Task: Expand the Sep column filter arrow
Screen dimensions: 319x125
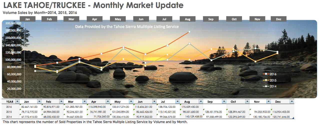Action: [x=224, y=101]
